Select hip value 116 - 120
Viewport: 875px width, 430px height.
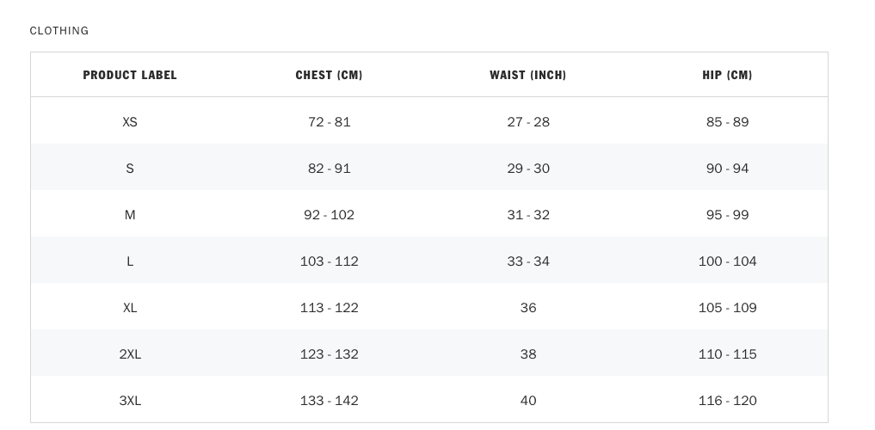(x=727, y=401)
